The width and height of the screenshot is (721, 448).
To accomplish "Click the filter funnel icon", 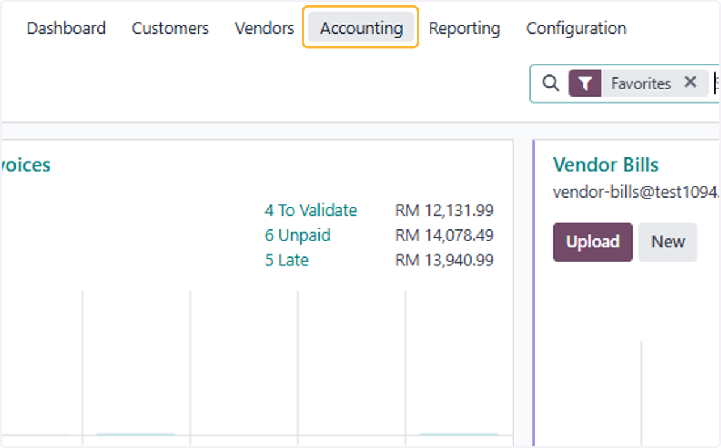I will click(585, 83).
